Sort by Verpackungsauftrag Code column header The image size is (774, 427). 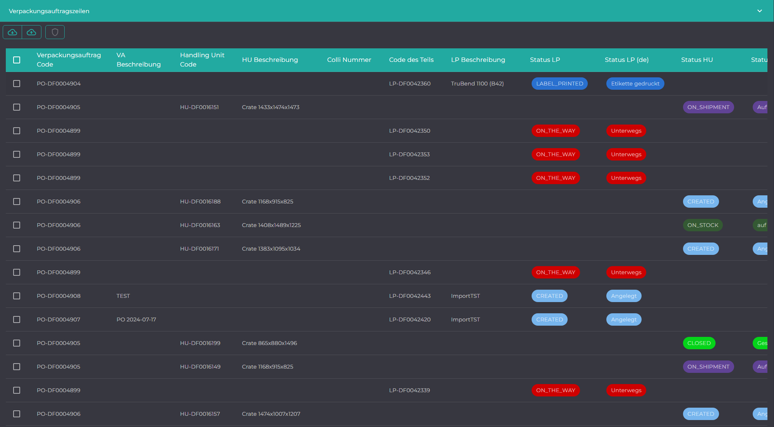tap(69, 60)
